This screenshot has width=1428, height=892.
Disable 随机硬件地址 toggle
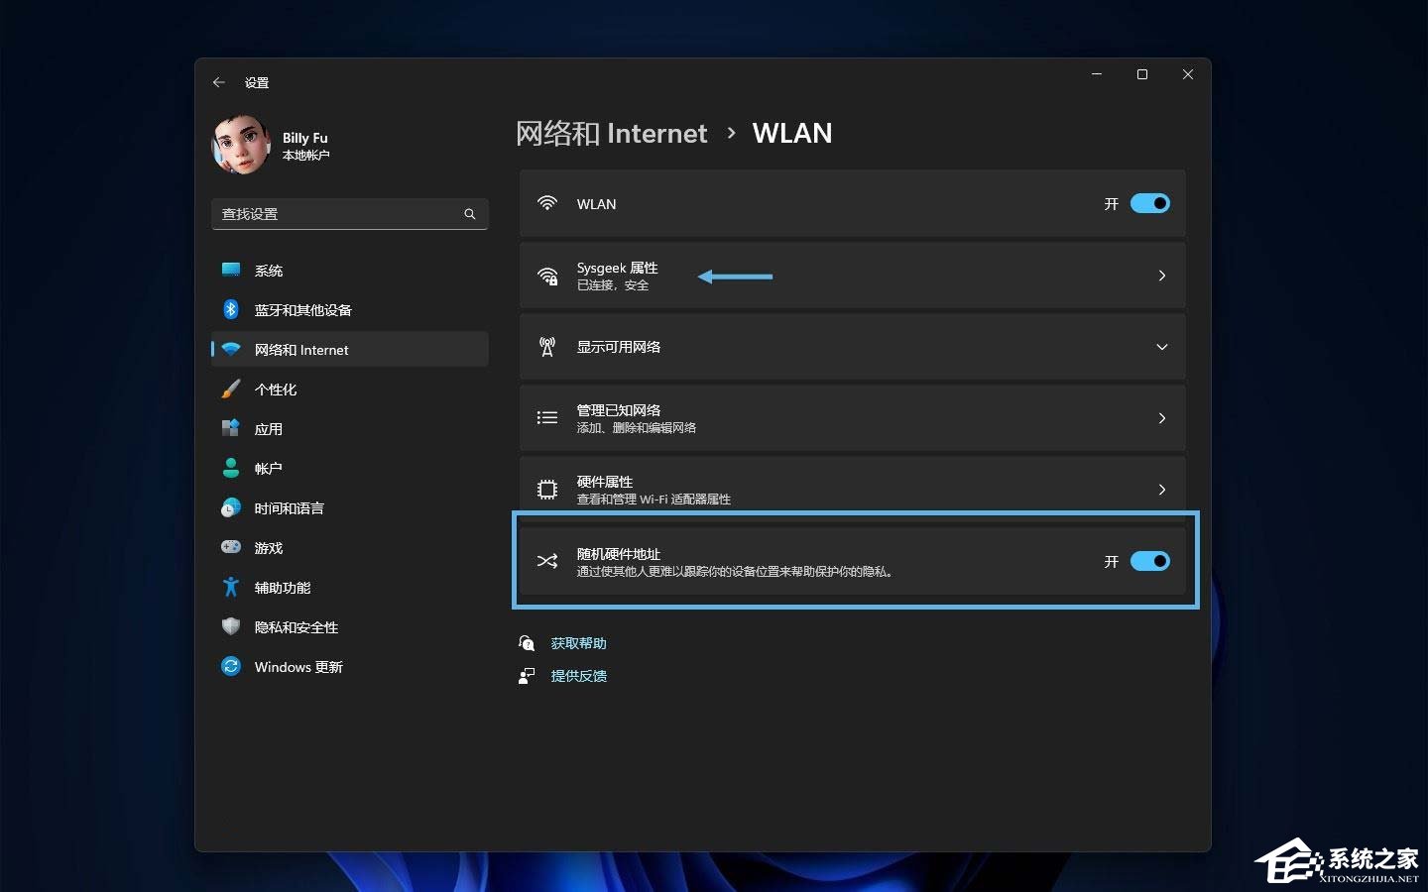coord(1149,561)
